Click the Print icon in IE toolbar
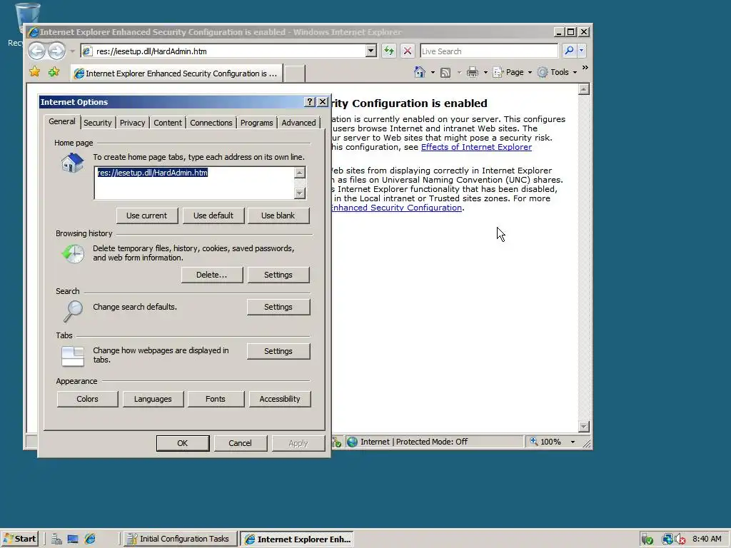Viewport: 731px width, 548px height. click(473, 72)
